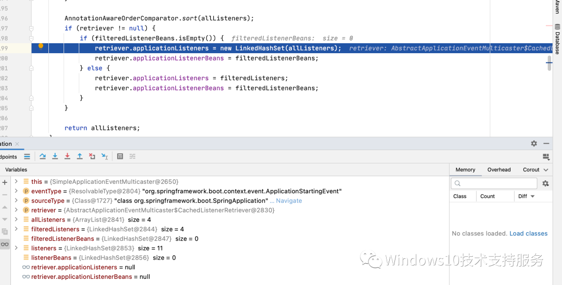The image size is (562, 285).
Task: Toggle the Show Watches glasses button in the sidebar
Action: tap(5, 244)
